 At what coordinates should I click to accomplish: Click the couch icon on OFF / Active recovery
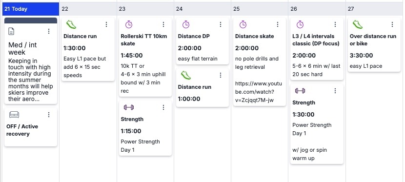14,115
